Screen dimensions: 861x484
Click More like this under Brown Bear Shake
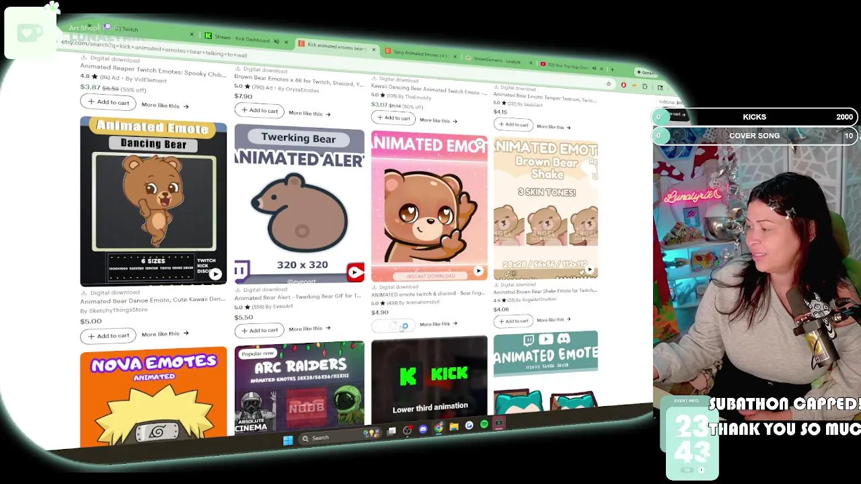tap(553, 320)
